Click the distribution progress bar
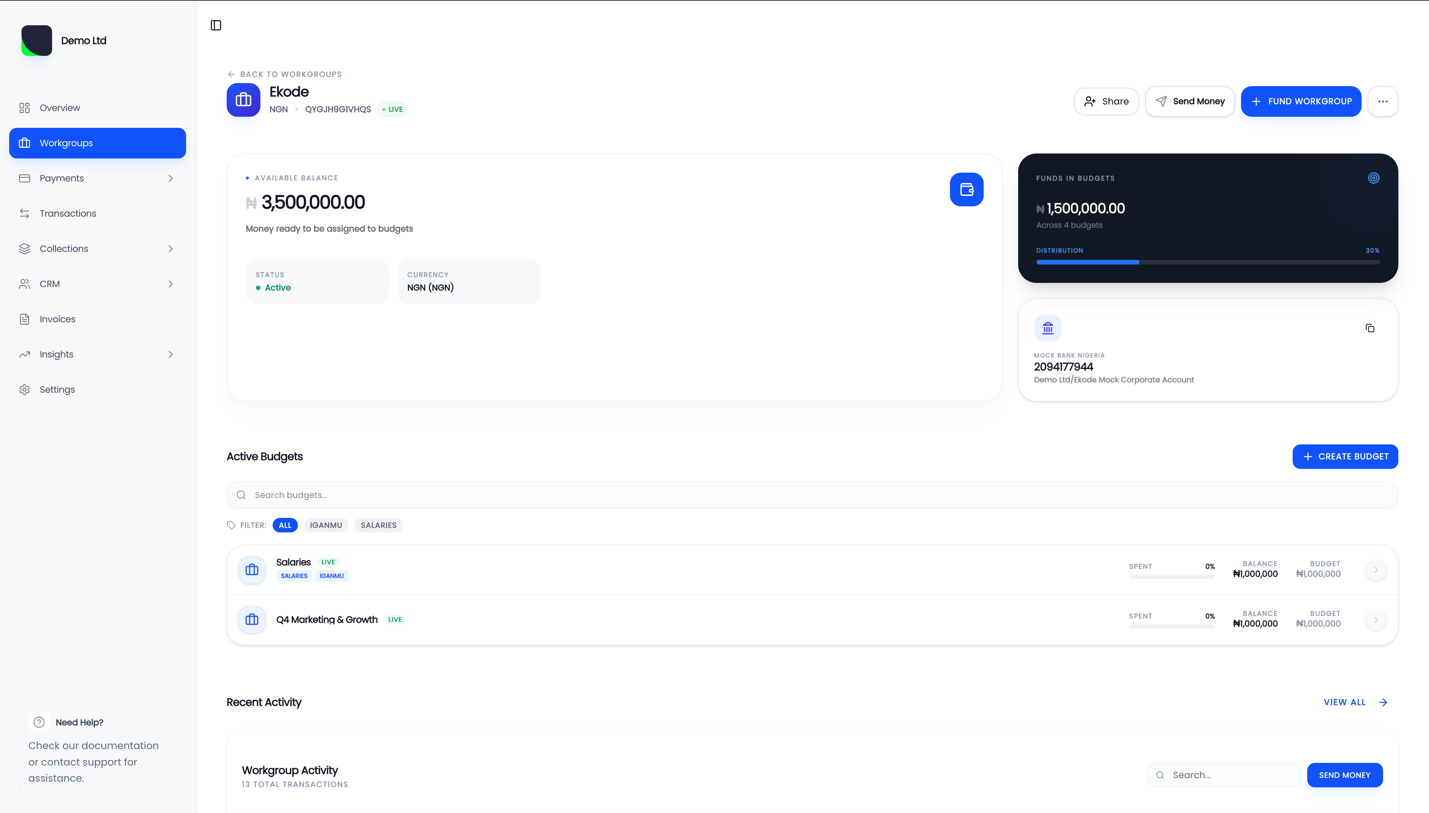The width and height of the screenshot is (1429, 813). (1207, 262)
